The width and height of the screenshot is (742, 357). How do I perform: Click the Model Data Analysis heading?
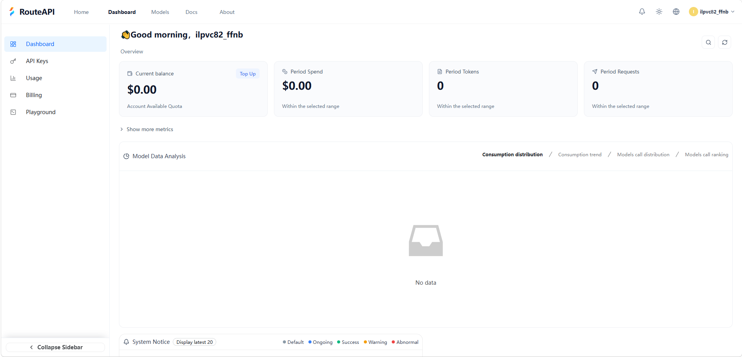[159, 156]
